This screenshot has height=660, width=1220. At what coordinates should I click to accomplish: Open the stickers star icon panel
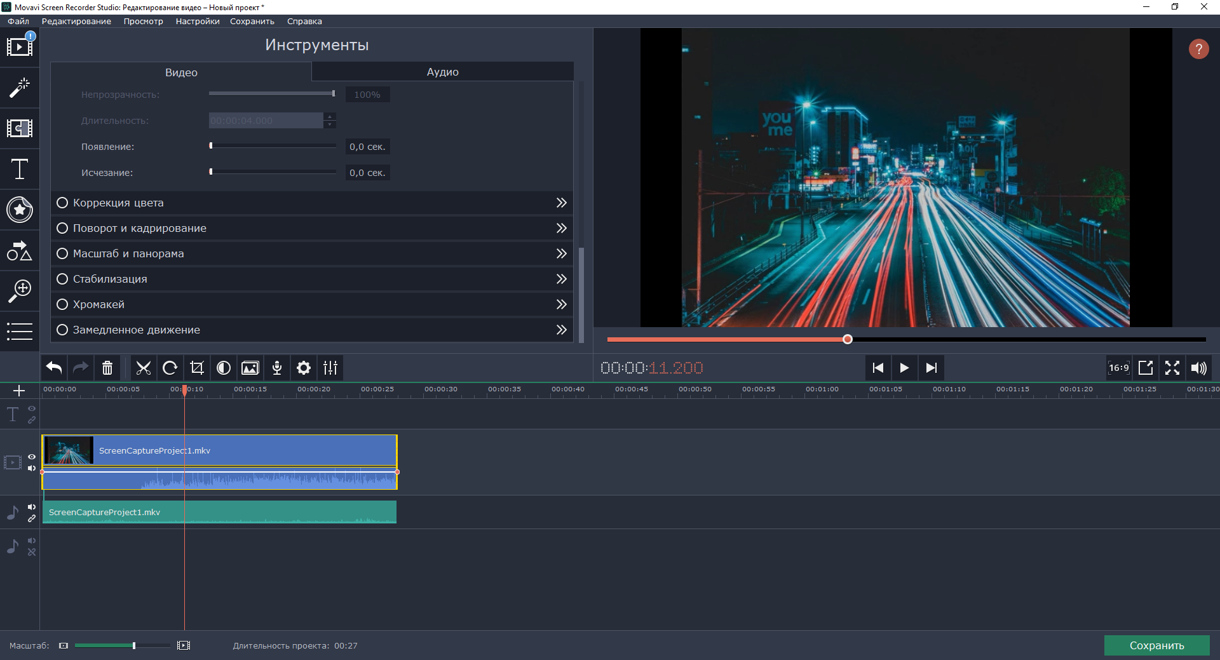(x=20, y=210)
